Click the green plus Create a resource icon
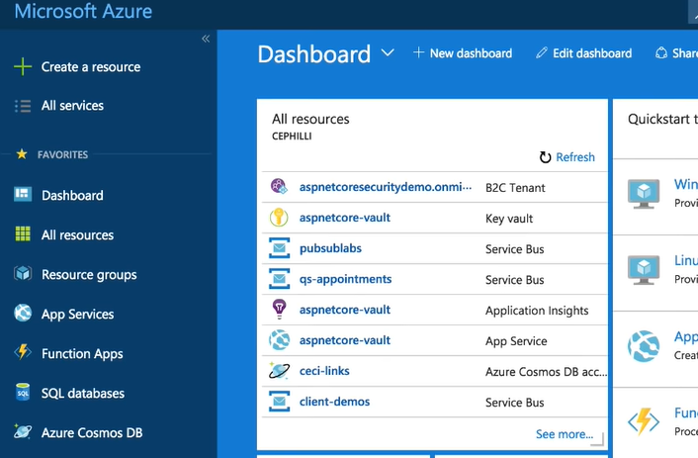The width and height of the screenshot is (698, 458). [x=23, y=67]
